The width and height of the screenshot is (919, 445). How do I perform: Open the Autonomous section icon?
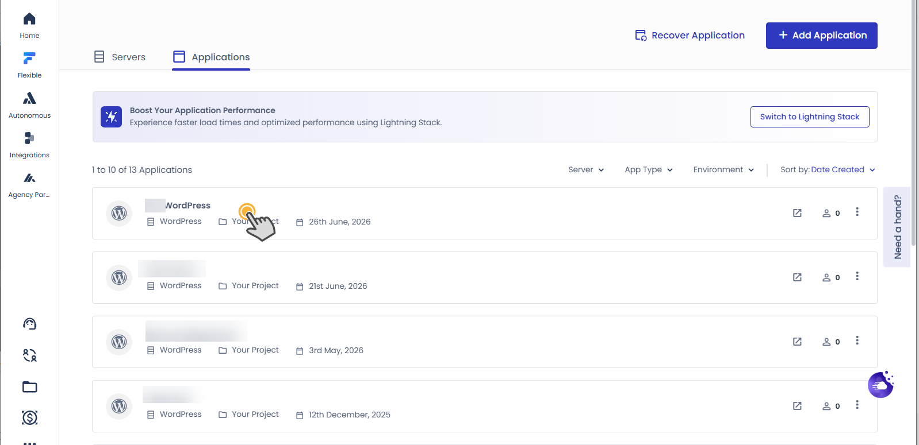coord(29,98)
